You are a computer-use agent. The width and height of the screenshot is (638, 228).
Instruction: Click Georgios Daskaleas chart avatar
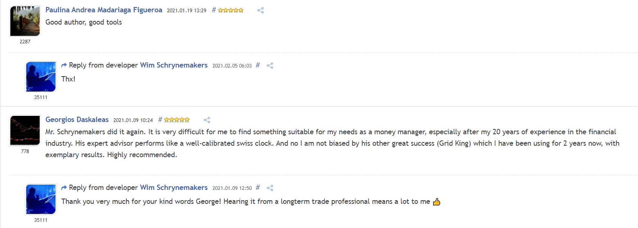25,131
